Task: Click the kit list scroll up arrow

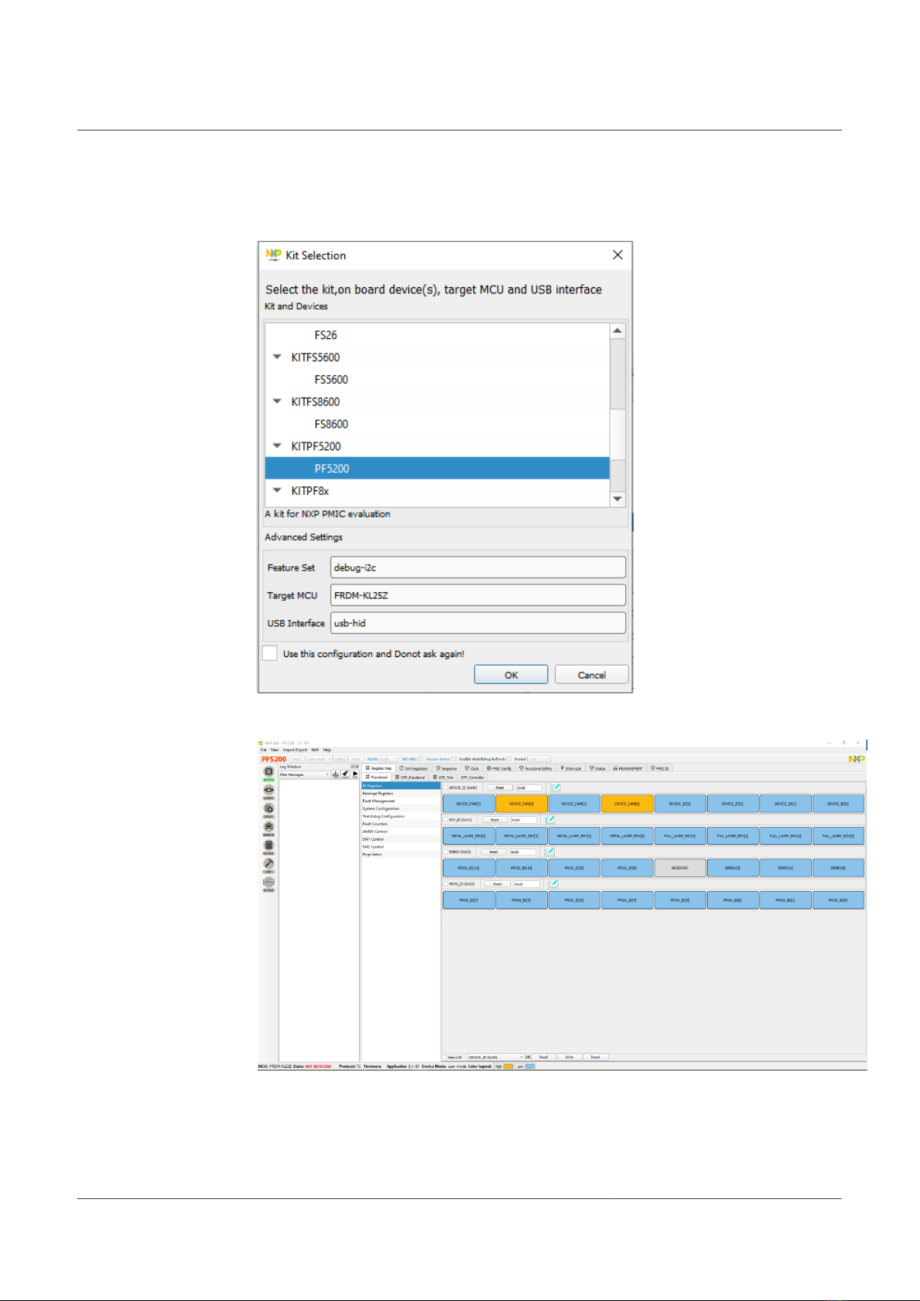Action: 617,330
